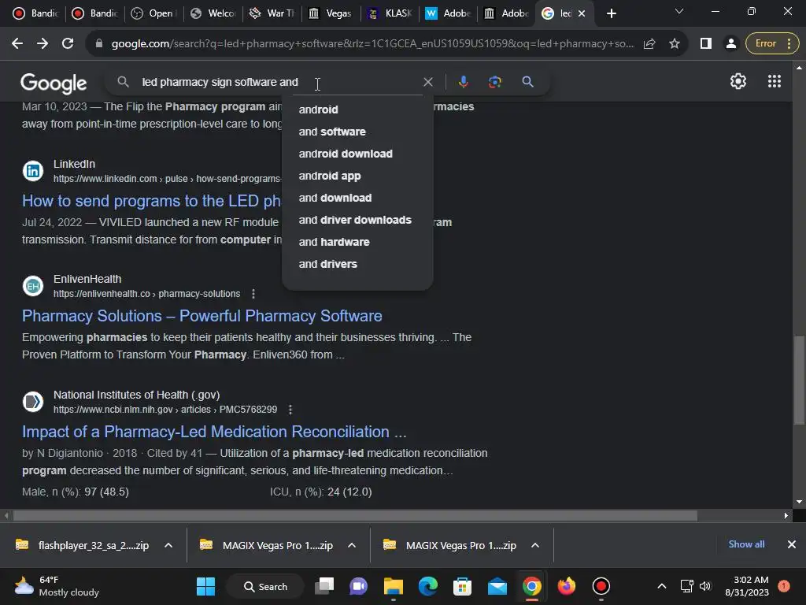Open Windows taskbar Search

pos(266,586)
